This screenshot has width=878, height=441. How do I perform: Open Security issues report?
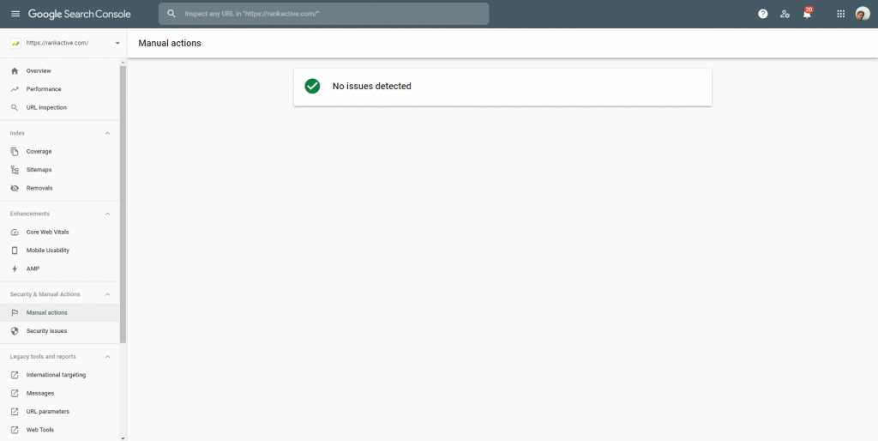click(59, 331)
